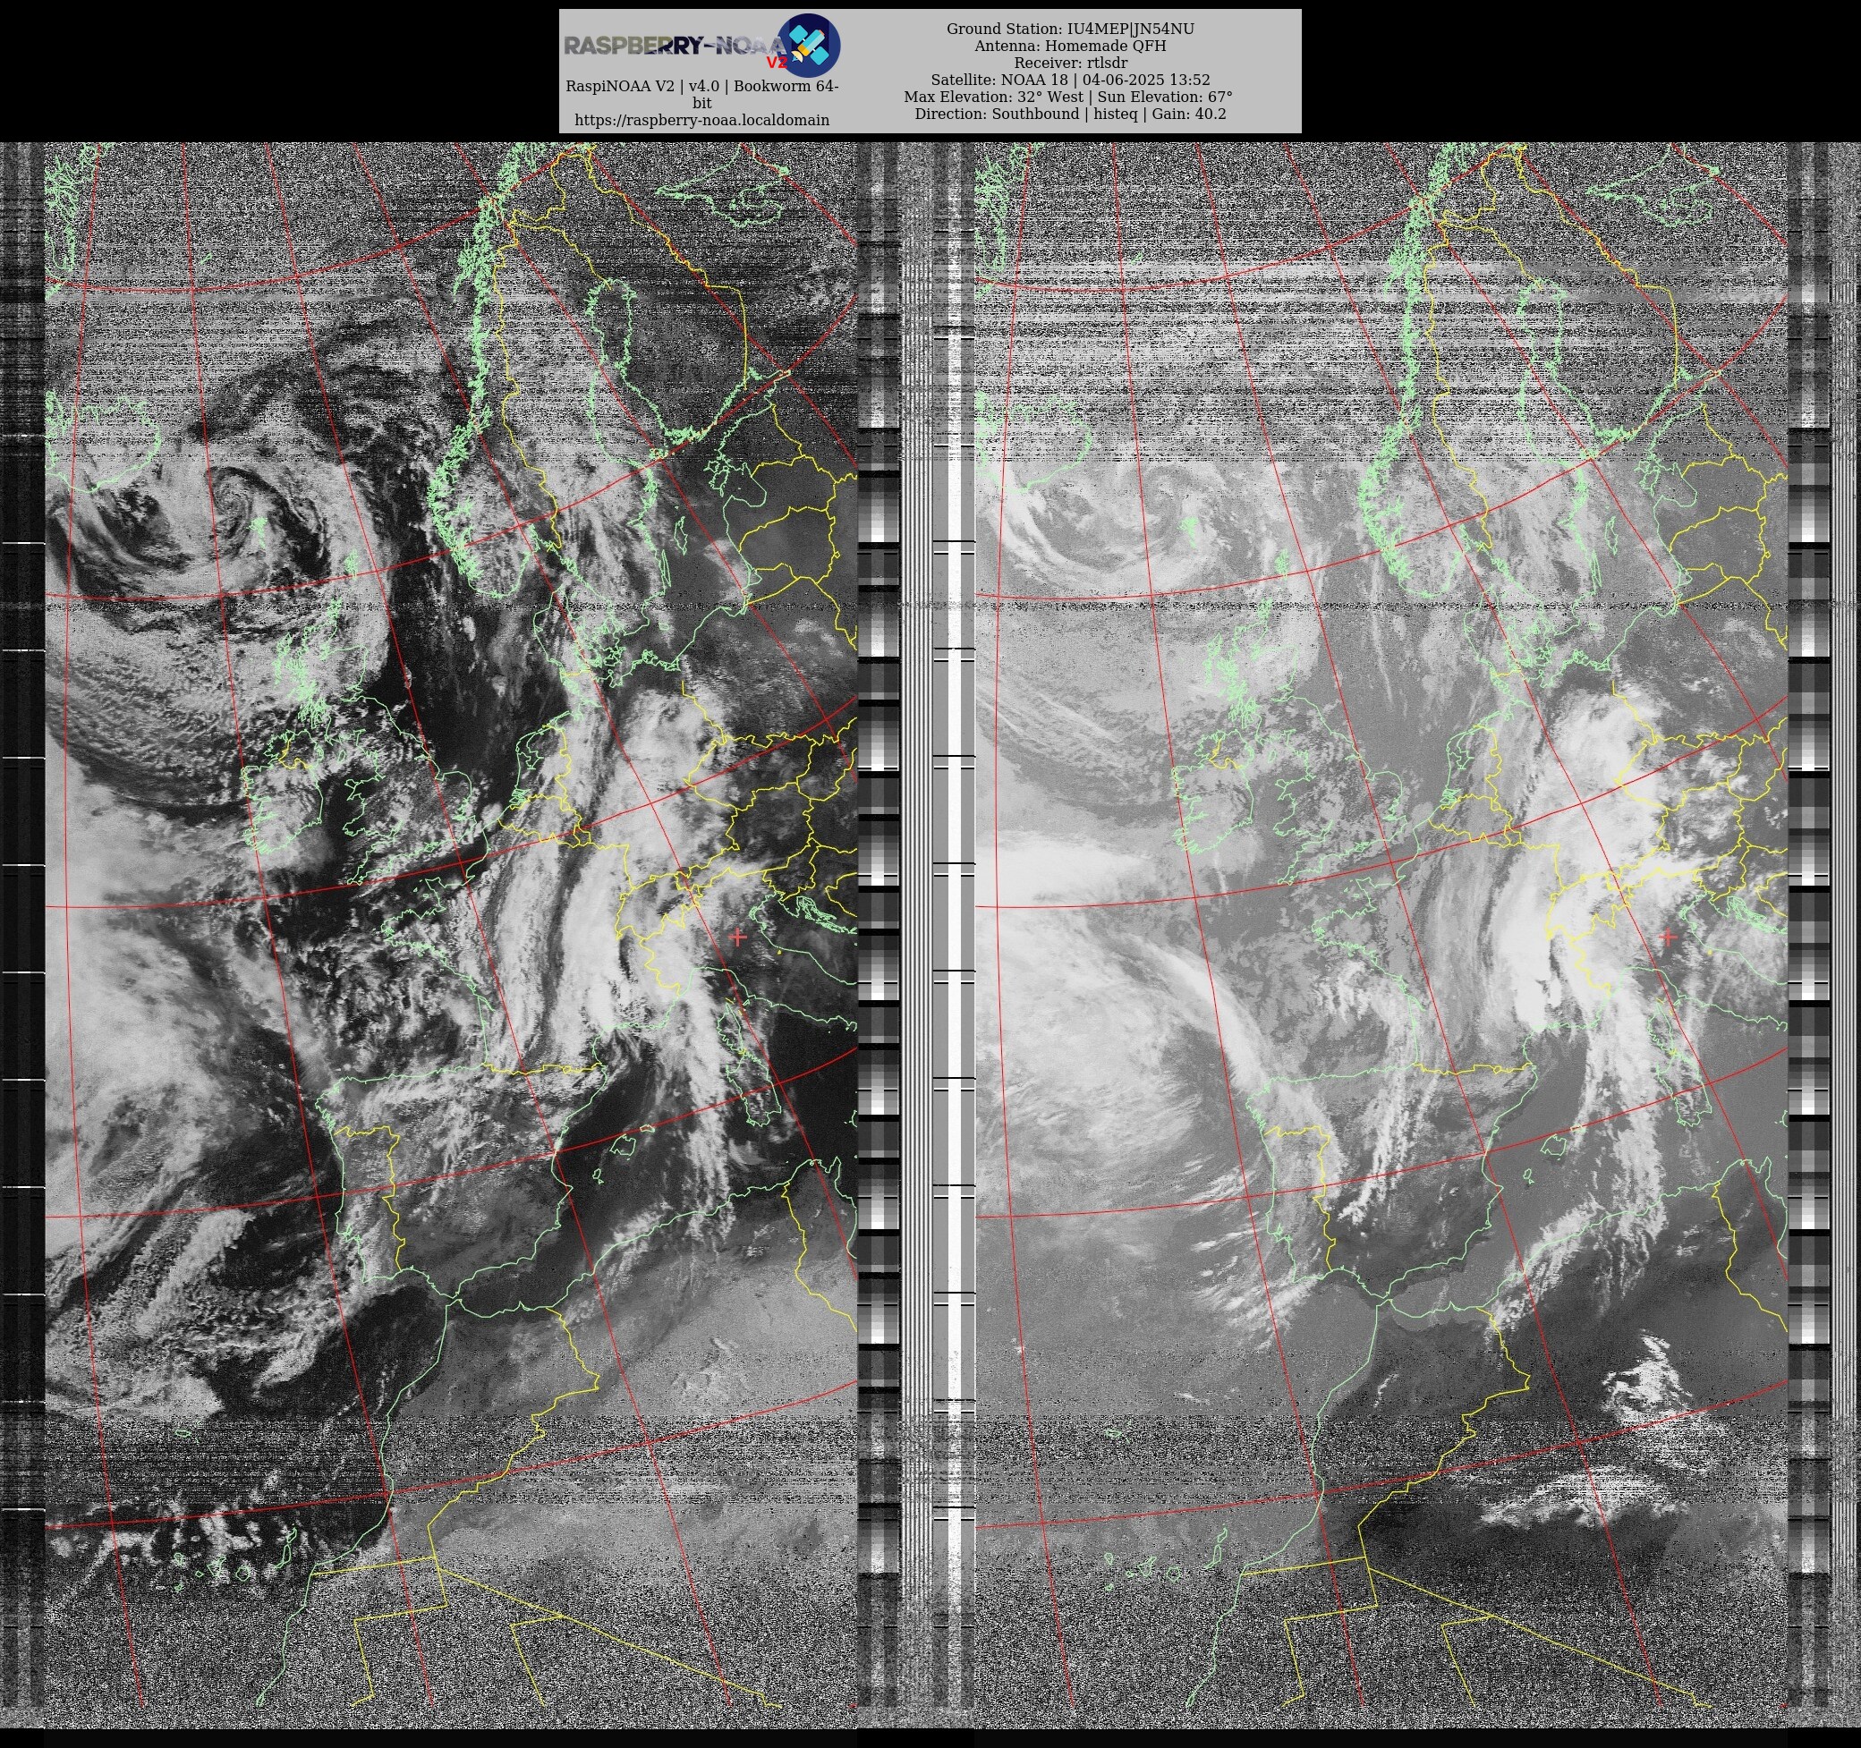
Task: Click the 'Max Elevation: 32° West | Sun Elevation: 67°' line
Action: pos(1068,97)
